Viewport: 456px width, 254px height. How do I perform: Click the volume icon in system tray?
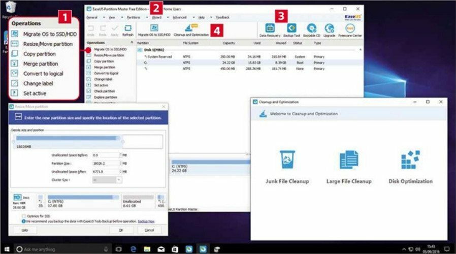pos(418,249)
